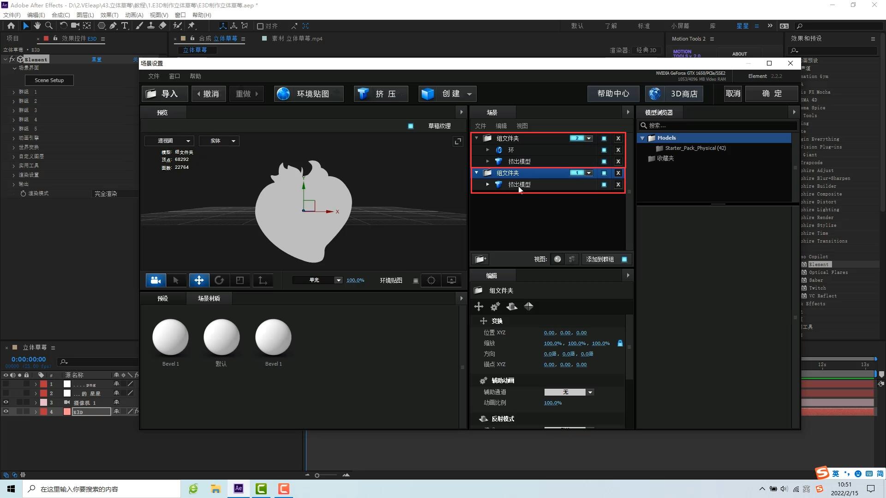Open the 视图 menu in scene panel

click(521, 126)
